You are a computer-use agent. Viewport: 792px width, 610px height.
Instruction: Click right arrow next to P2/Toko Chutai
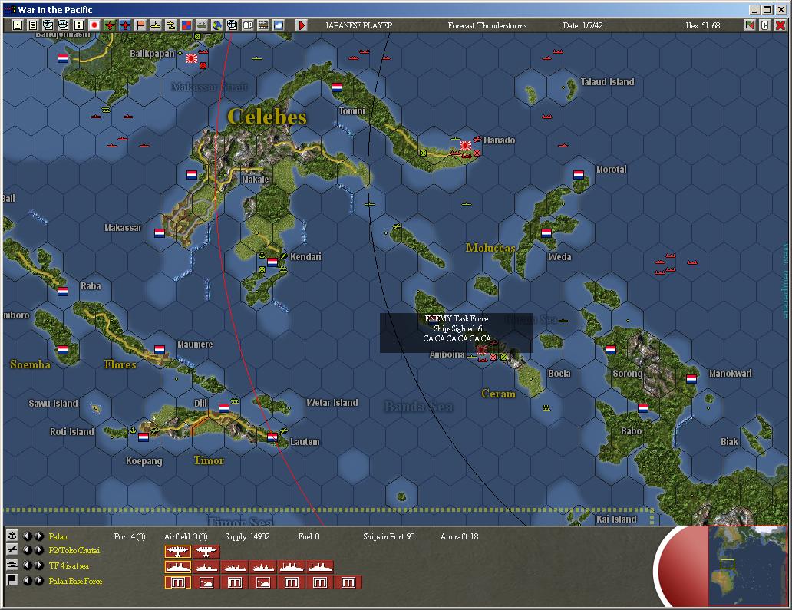tap(38, 550)
